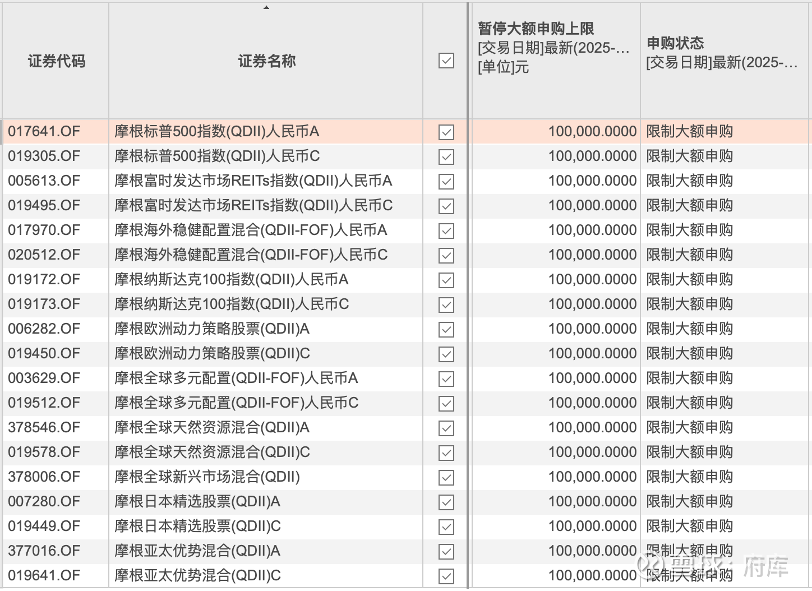Toggle checkbox for 摩根日本精选股票(QDII)A

coord(445,501)
